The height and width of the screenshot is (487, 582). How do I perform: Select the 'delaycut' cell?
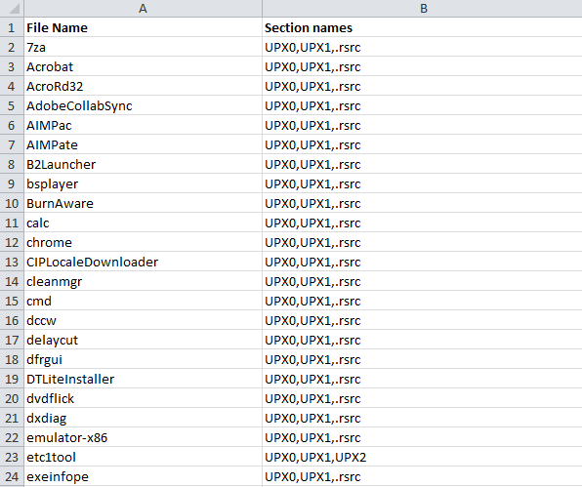(143, 340)
